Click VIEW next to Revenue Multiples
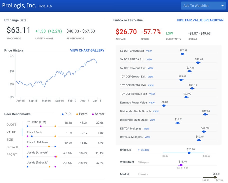Image resolution: width=228 pixels, height=183 pixels. 147,137
